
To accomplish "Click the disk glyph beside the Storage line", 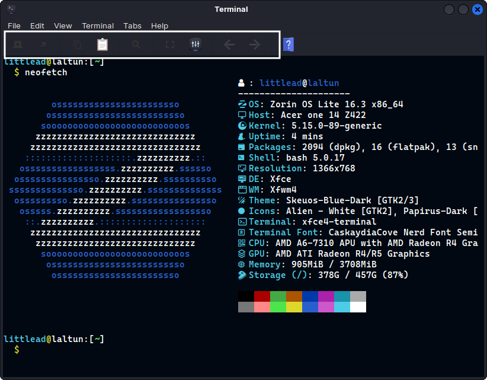I will pyautogui.click(x=242, y=275).
